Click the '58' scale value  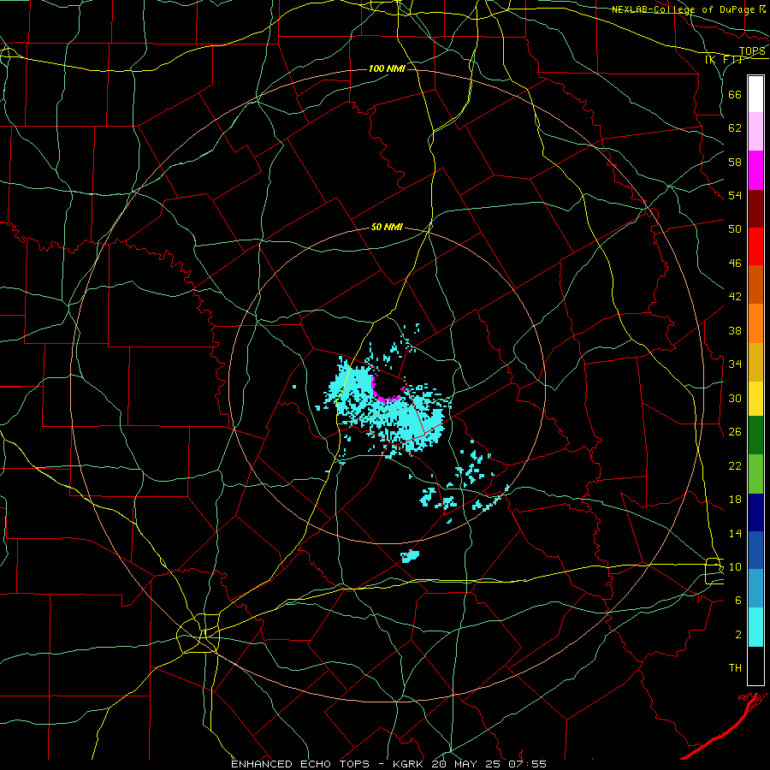click(x=735, y=162)
